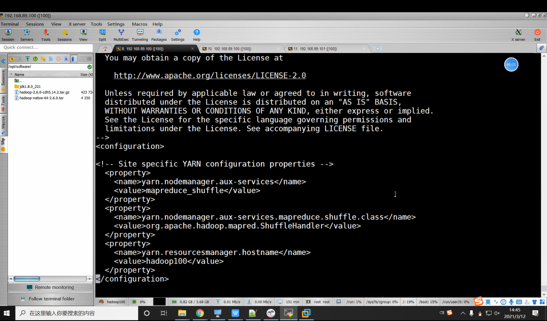The image size is (547, 321).
Task: Toggle hidden-files view icon in SFTP toolbar
Action: click(74, 59)
